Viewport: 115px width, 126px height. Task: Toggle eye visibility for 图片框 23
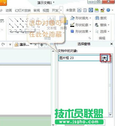pos(104,58)
